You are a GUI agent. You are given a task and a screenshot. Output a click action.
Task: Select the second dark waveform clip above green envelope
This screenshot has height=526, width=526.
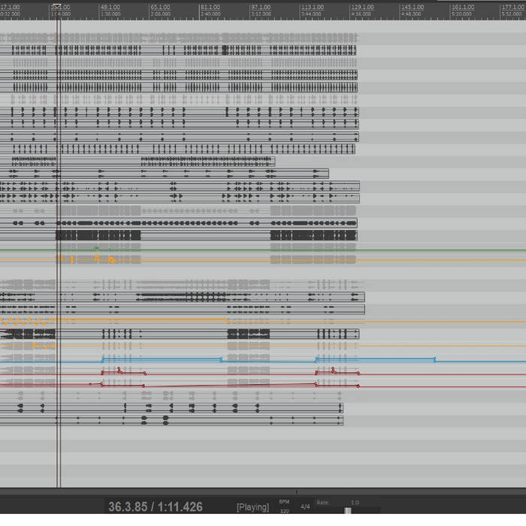click(x=313, y=235)
